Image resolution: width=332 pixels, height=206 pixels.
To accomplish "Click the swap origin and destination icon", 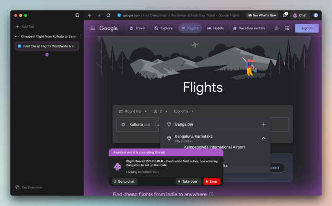I will (x=158, y=125).
